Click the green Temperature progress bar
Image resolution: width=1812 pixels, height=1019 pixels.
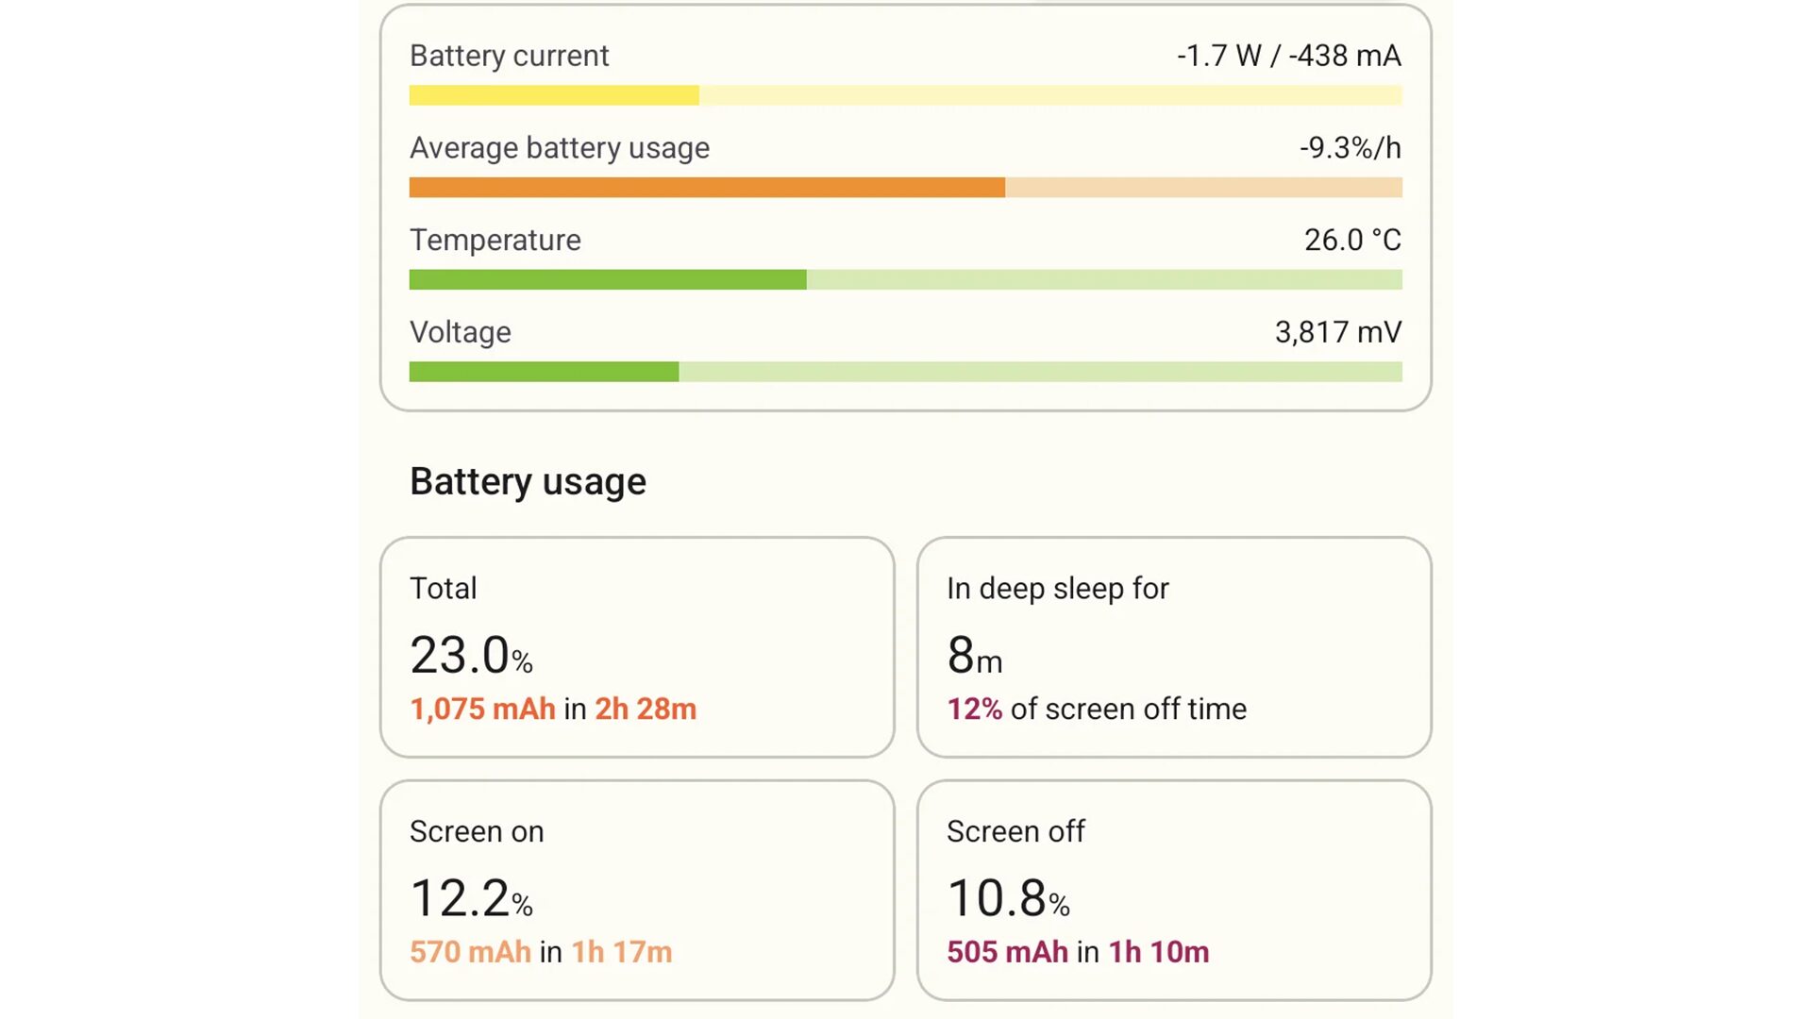point(905,279)
